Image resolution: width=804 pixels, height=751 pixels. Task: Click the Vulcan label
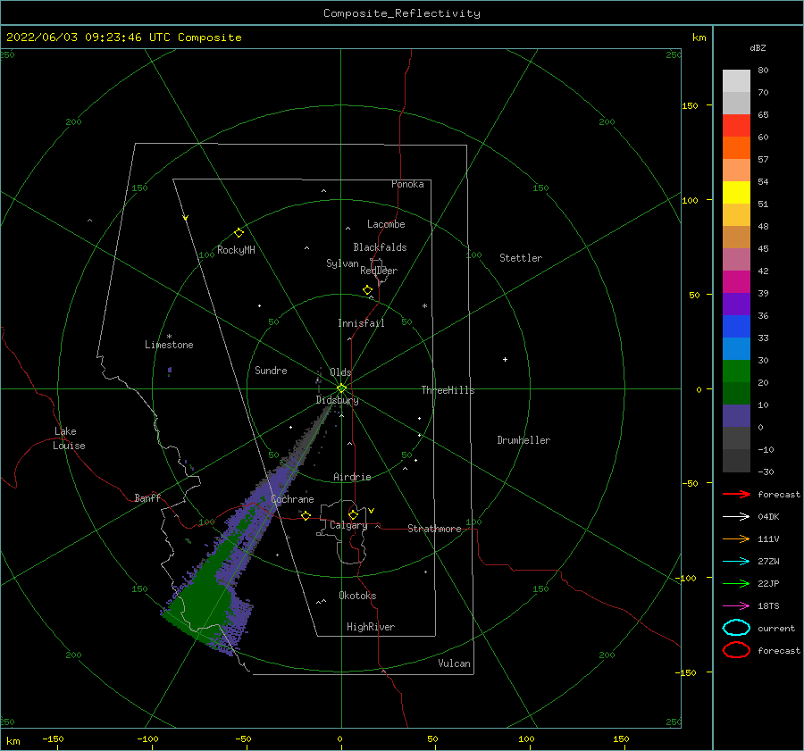[x=454, y=663]
